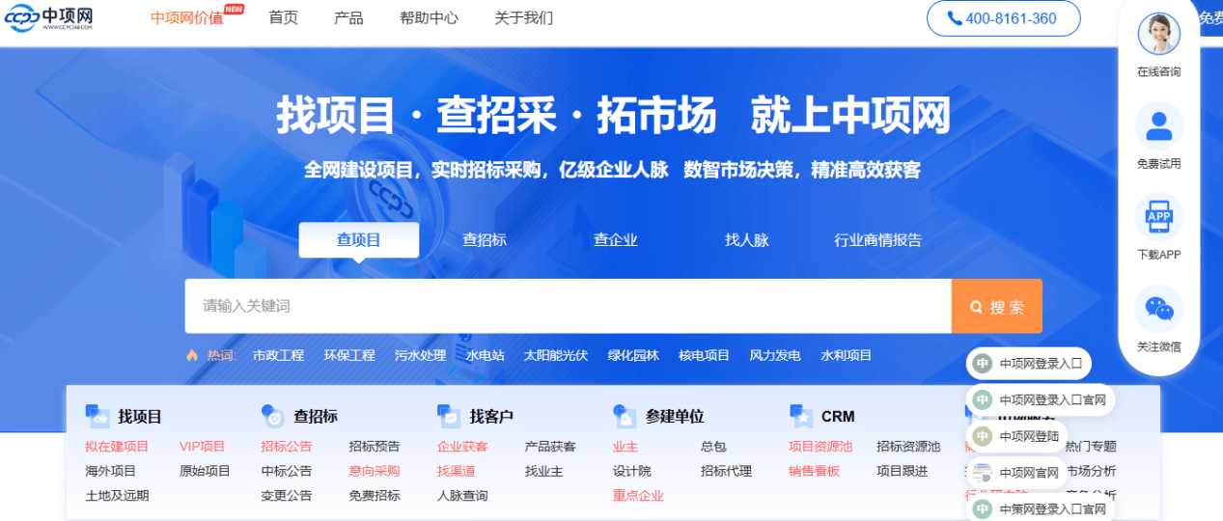Click the 中项网 logo

pyautogui.click(x=49, y=18)
